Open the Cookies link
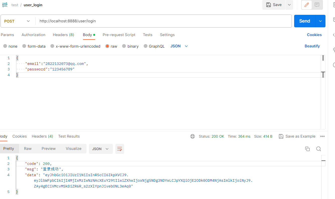This screenshot has width=335, height=199. (x=314, y=35)
